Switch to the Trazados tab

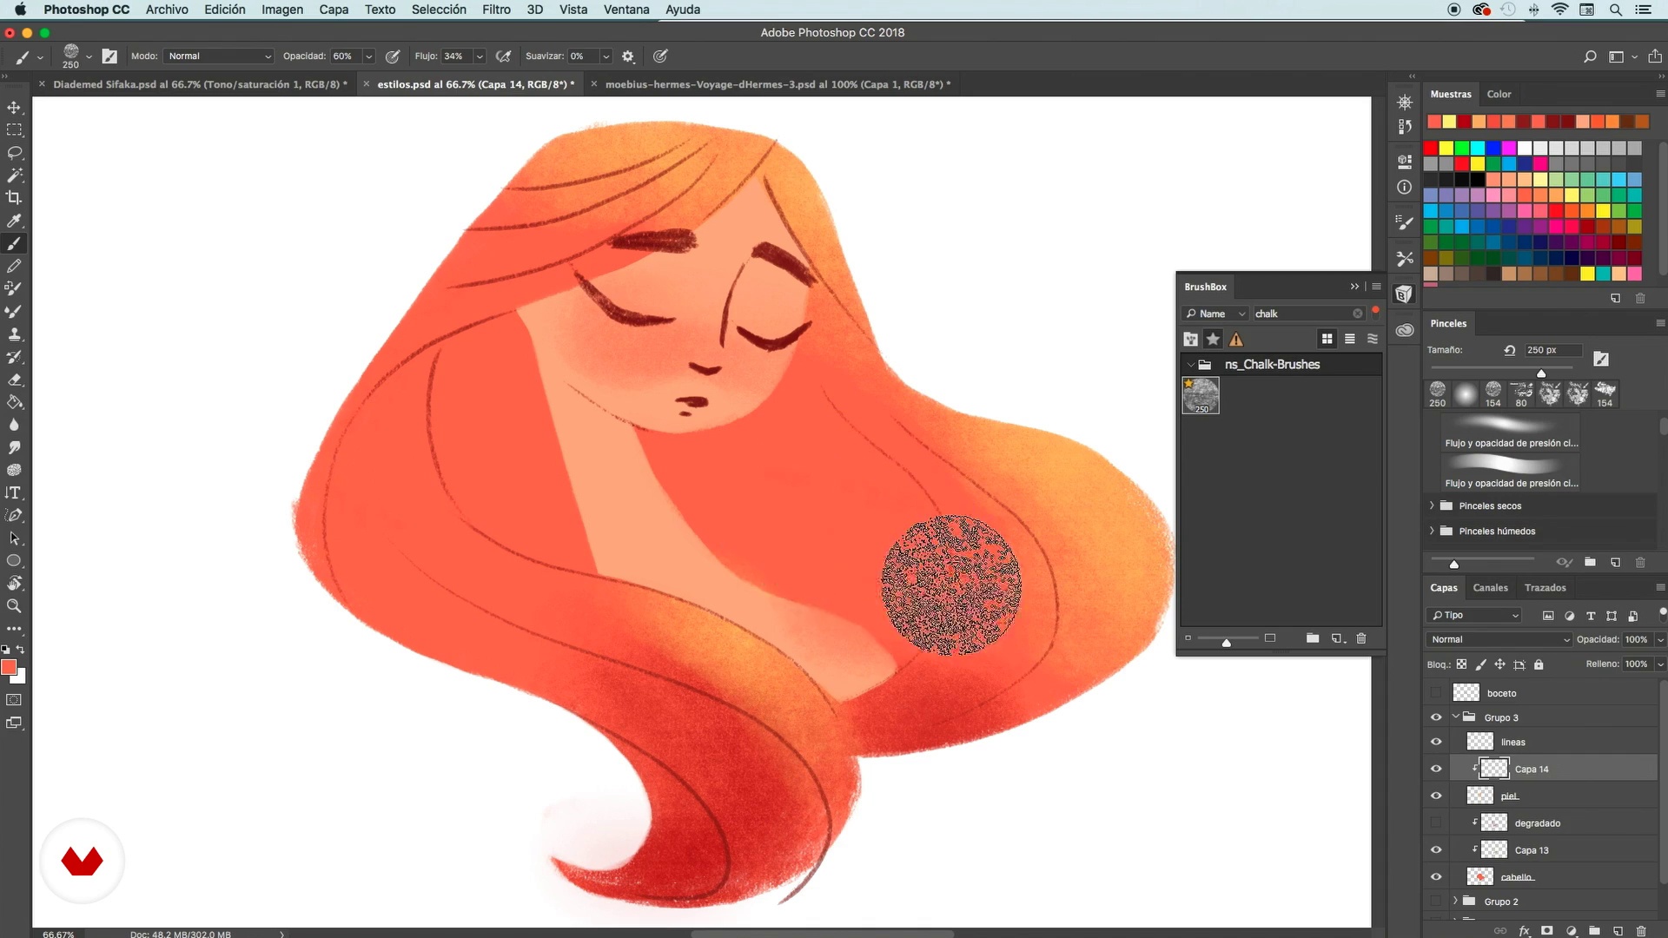pos(1545,588)
